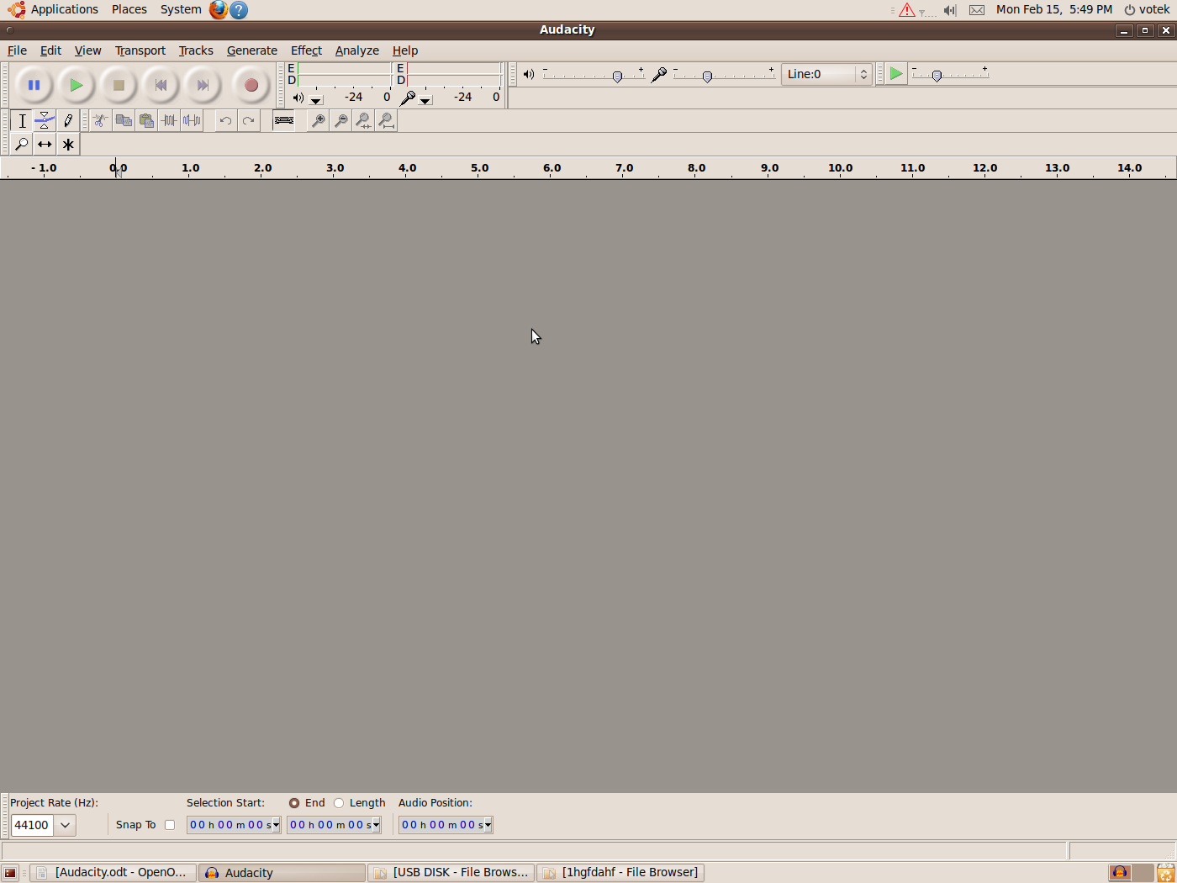Open the Analyze menu
Image resolution: width=1177 pixels, height=883 pixels.
point(357,50)
